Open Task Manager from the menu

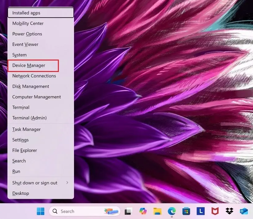27,129
